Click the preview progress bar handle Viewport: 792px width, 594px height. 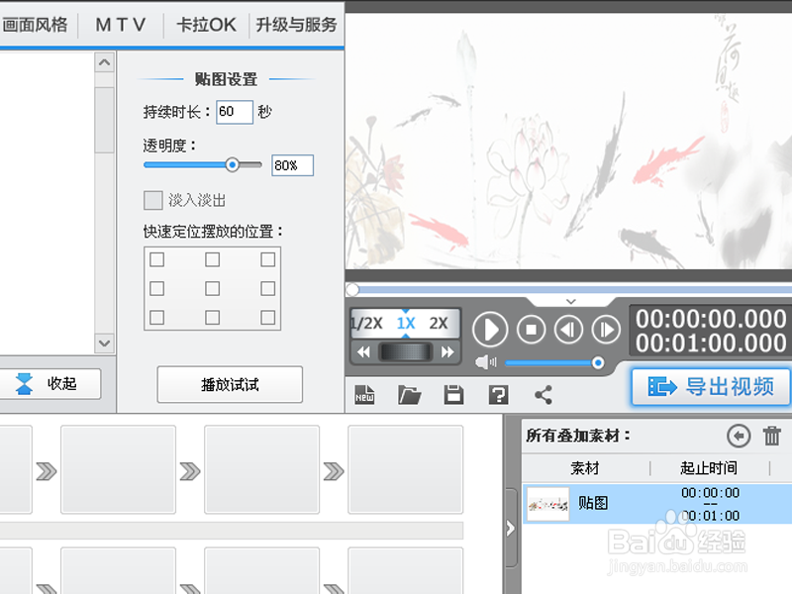352,289
